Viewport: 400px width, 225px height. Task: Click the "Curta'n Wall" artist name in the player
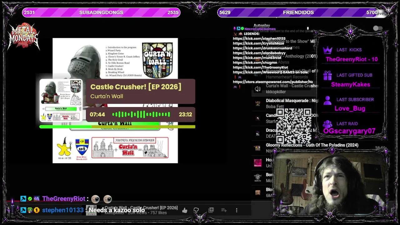(x=107, y=96)
